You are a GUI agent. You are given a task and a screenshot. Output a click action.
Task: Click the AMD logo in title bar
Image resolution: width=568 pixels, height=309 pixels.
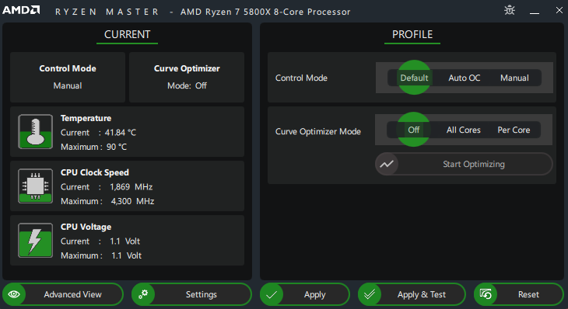click(21, 10)
